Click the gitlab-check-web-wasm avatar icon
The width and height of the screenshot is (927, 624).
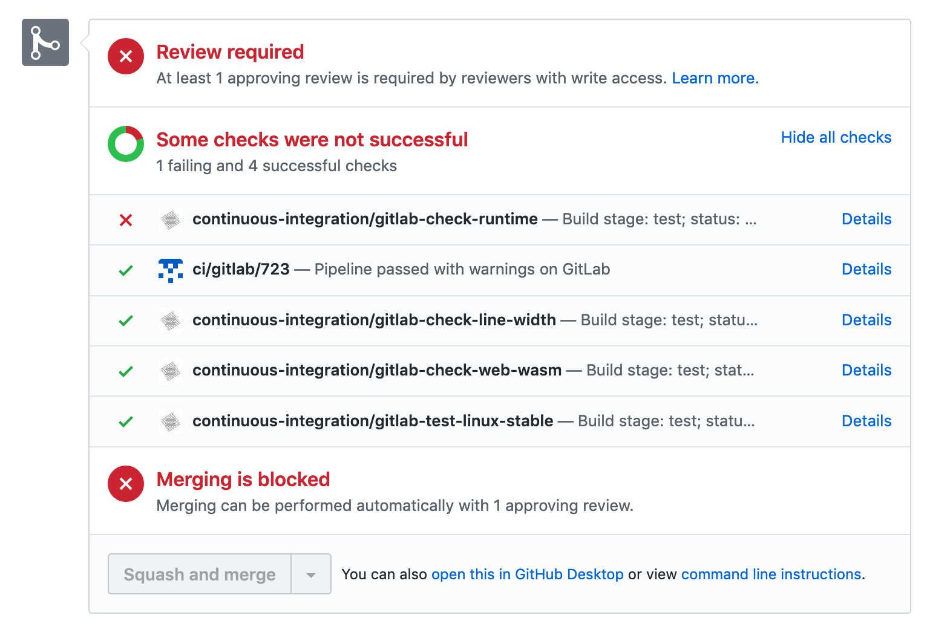[171, 371]
